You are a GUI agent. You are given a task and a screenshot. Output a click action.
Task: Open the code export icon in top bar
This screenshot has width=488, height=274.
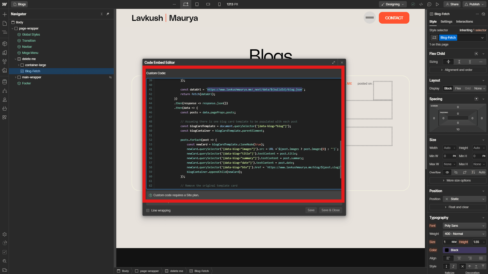421,4
